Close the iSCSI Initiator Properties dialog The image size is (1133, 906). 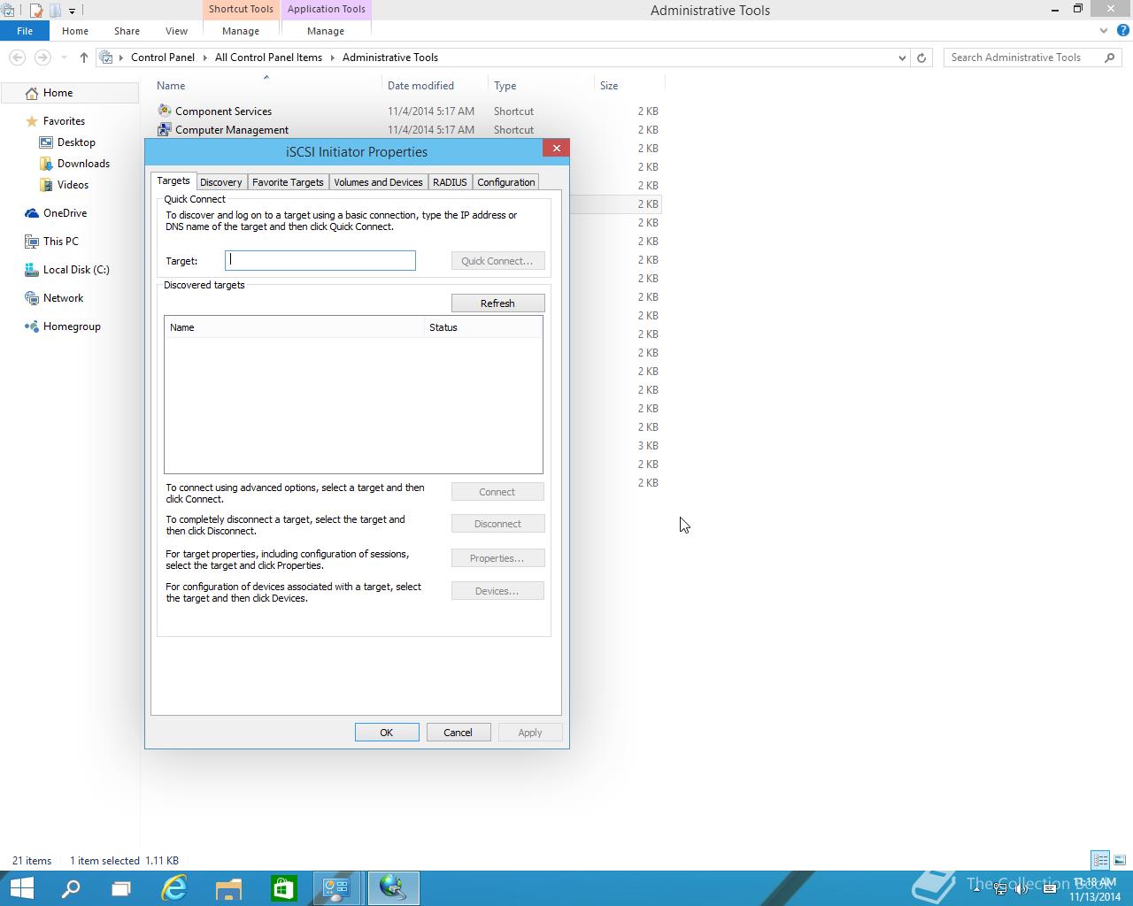coord(556,148)
